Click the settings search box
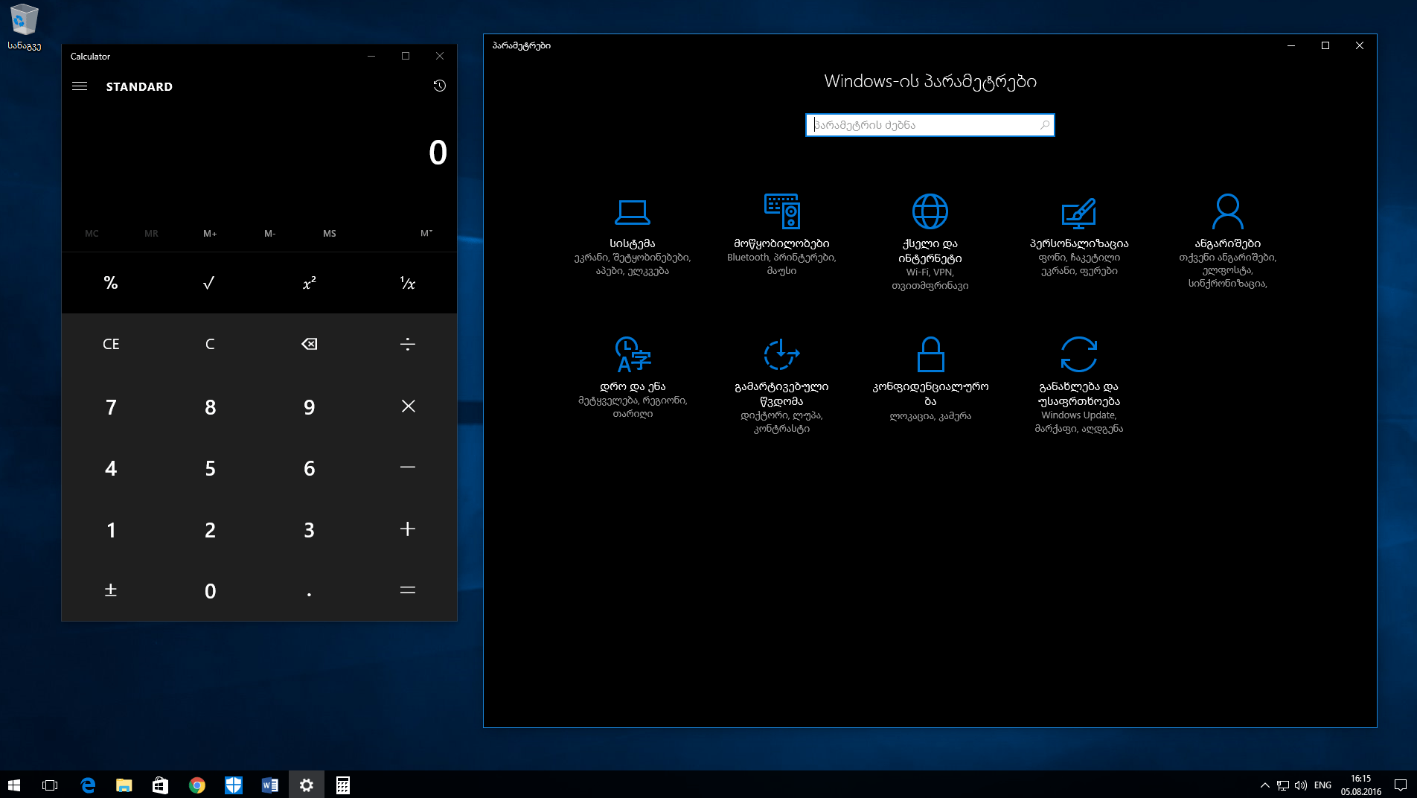This screenshot has height=798, width=1417. (x=930, y=124)
